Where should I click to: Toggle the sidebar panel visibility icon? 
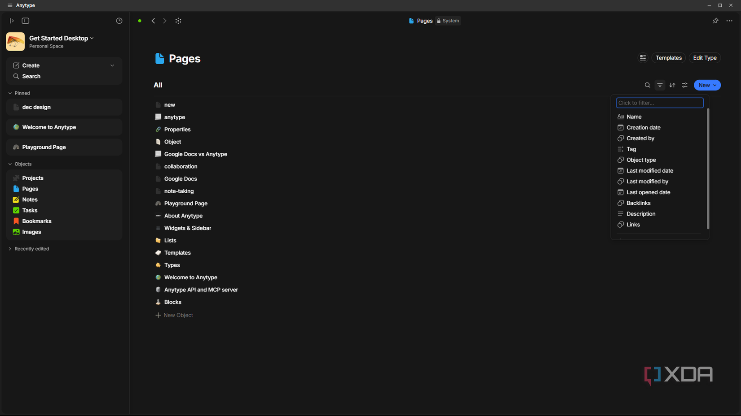pos(26,21)
